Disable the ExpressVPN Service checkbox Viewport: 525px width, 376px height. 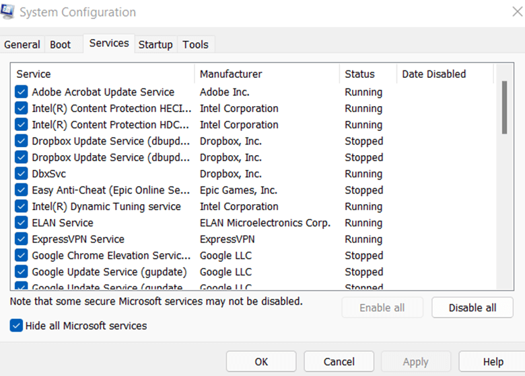click(21, 239)
